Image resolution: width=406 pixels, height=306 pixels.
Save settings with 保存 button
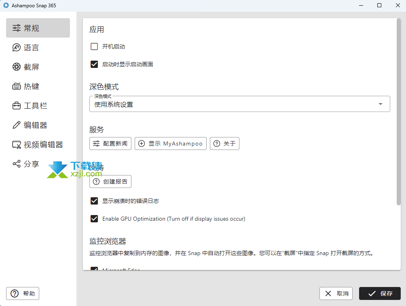(x=380, y=293)
